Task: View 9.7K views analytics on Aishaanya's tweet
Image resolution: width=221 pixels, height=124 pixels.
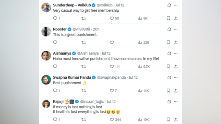Action: pos(144,67)
